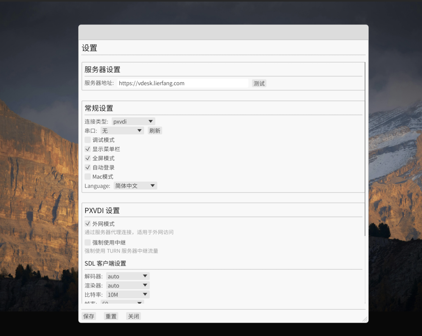Screen dimensions: 422x336
Task: Enable the Mac模式 checkbox
Action: pyautogui.click(x=88, y=177)
